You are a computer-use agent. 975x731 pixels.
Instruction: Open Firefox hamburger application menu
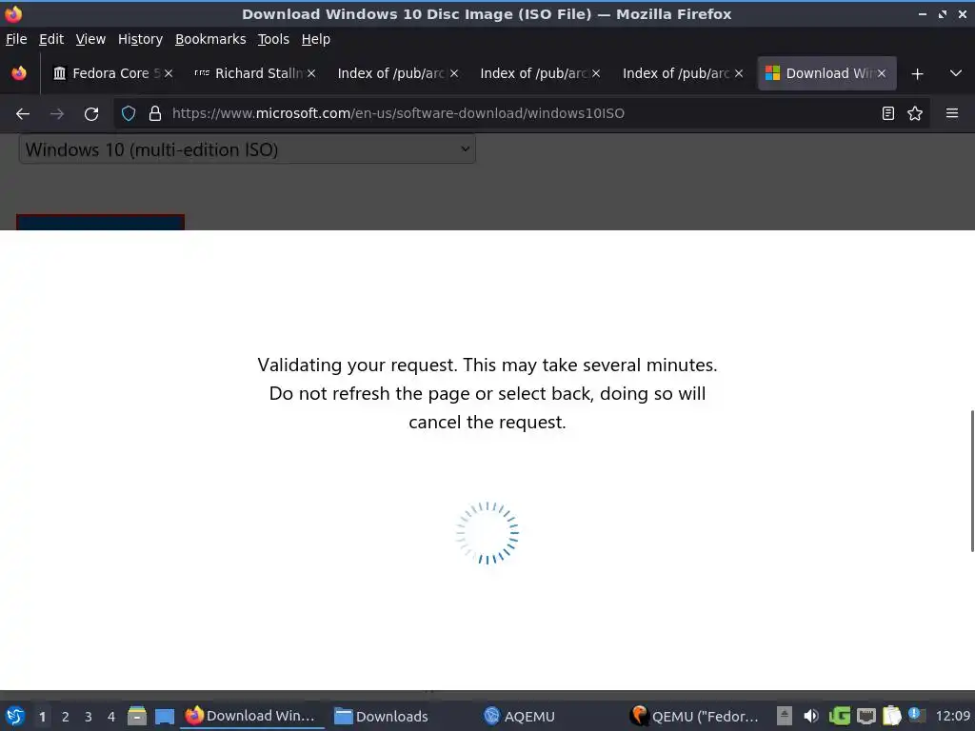click(952, 113)
